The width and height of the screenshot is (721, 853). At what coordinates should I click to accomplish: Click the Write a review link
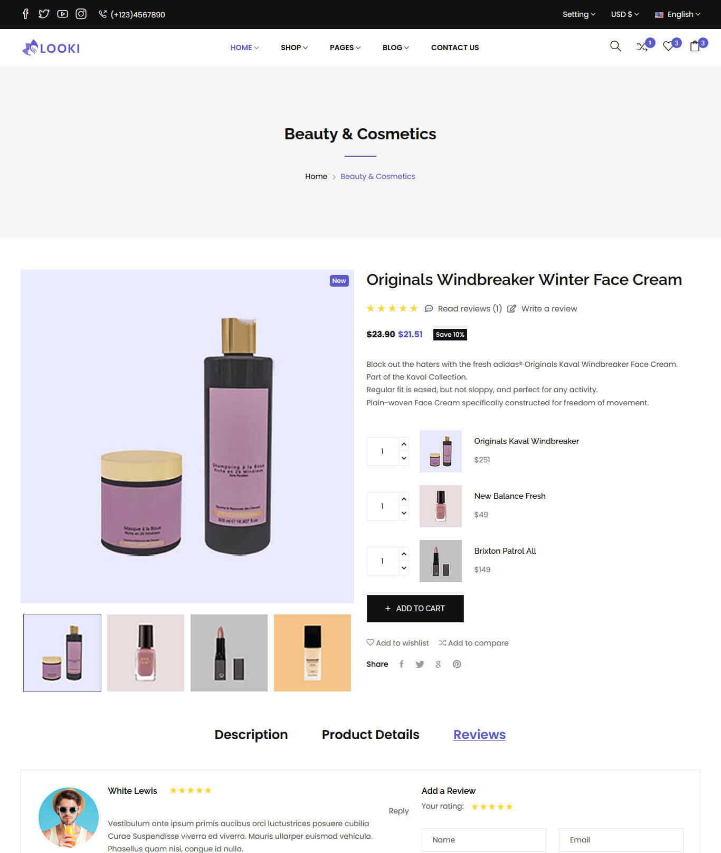click(549, 309)
